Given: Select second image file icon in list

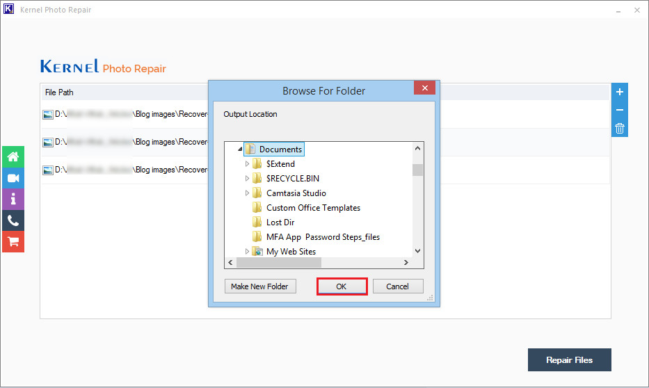Looking at the screenshot, I should 48,143.
